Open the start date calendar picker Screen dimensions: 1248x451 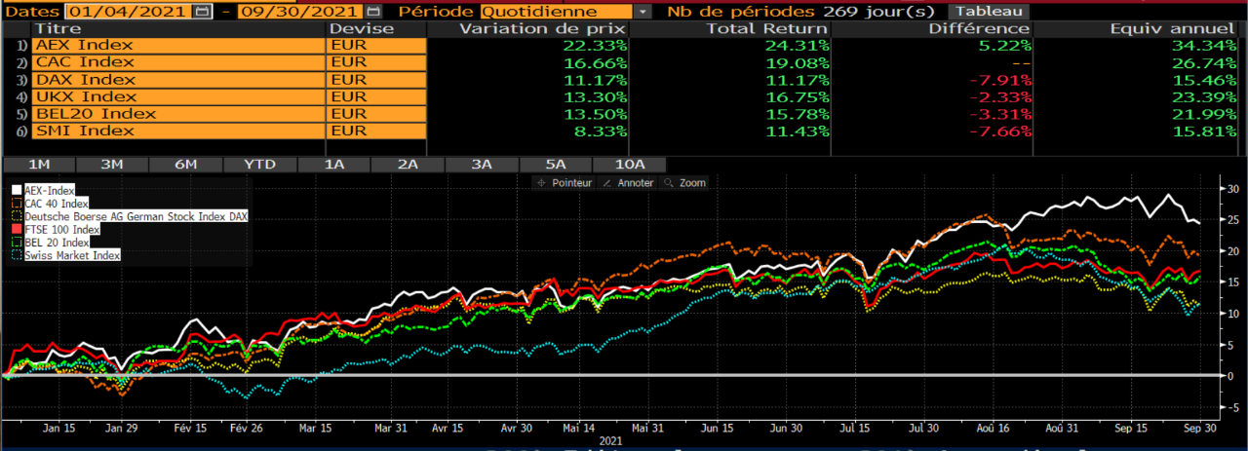point(202,12)
